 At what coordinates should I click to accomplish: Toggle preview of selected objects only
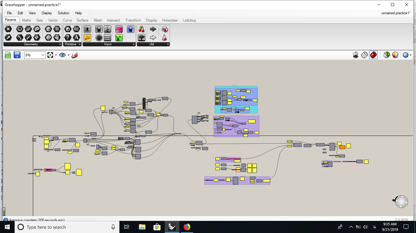tap(386, 55)
